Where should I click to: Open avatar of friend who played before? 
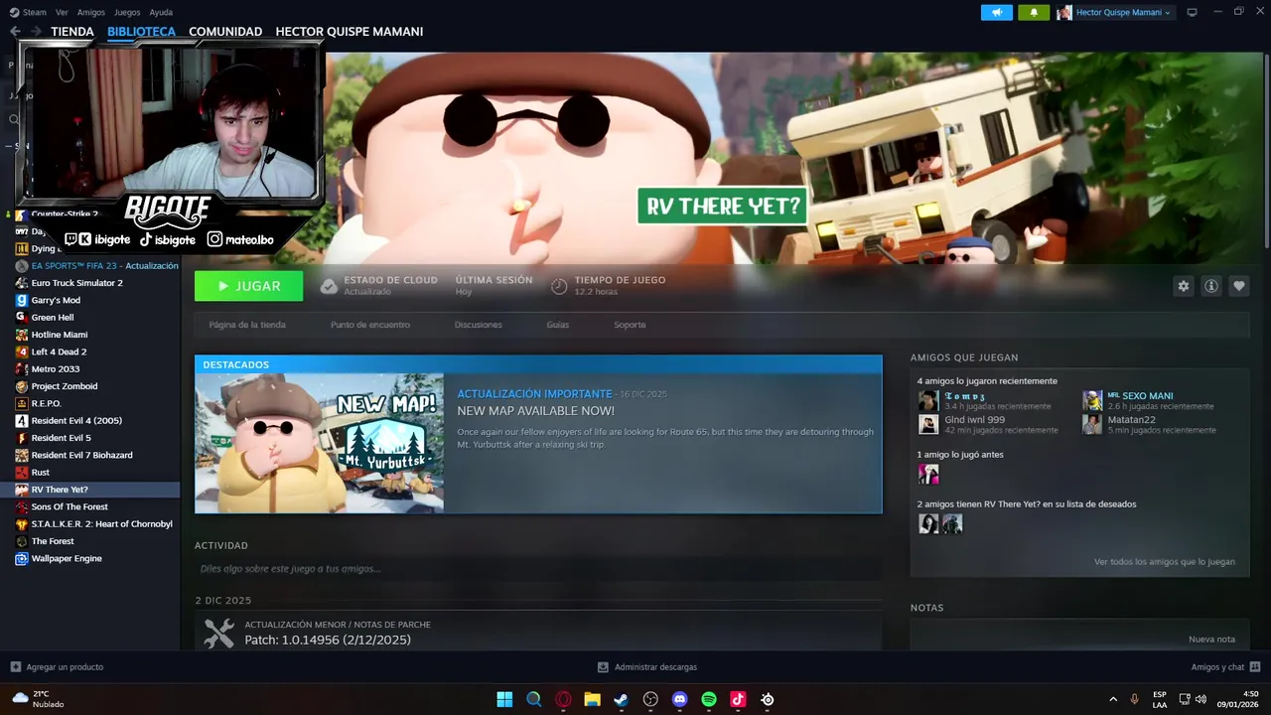point(928,474)
